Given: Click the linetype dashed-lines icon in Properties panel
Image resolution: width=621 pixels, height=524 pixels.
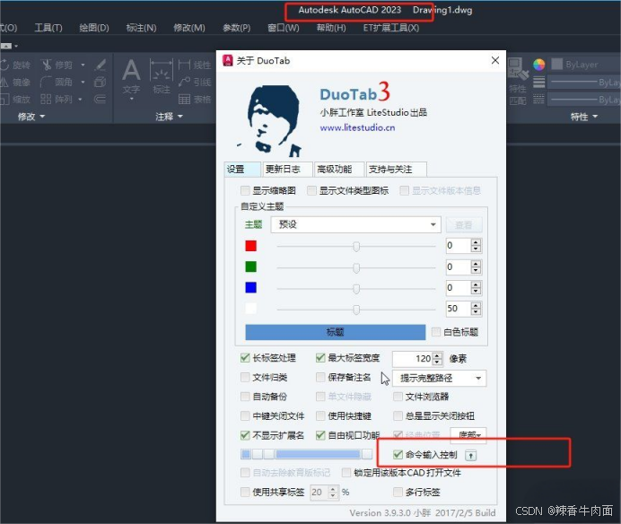Looking at the screenshot, I should 539,99.
